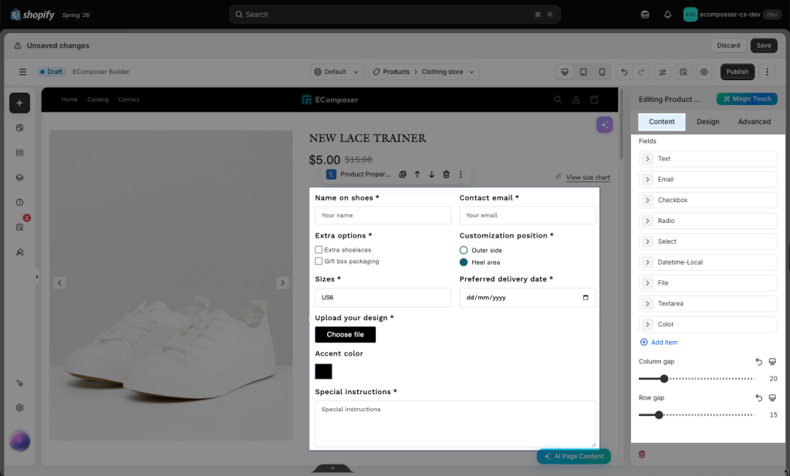Delete the Product Properties element via trash icon

(x=446, y=174)
